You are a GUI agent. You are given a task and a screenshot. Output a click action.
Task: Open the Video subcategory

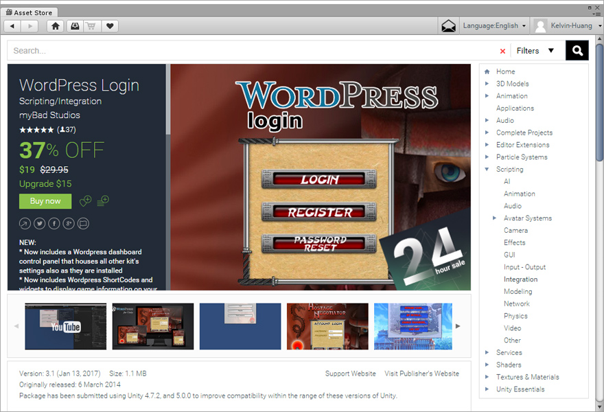click(x=512, y=328)
